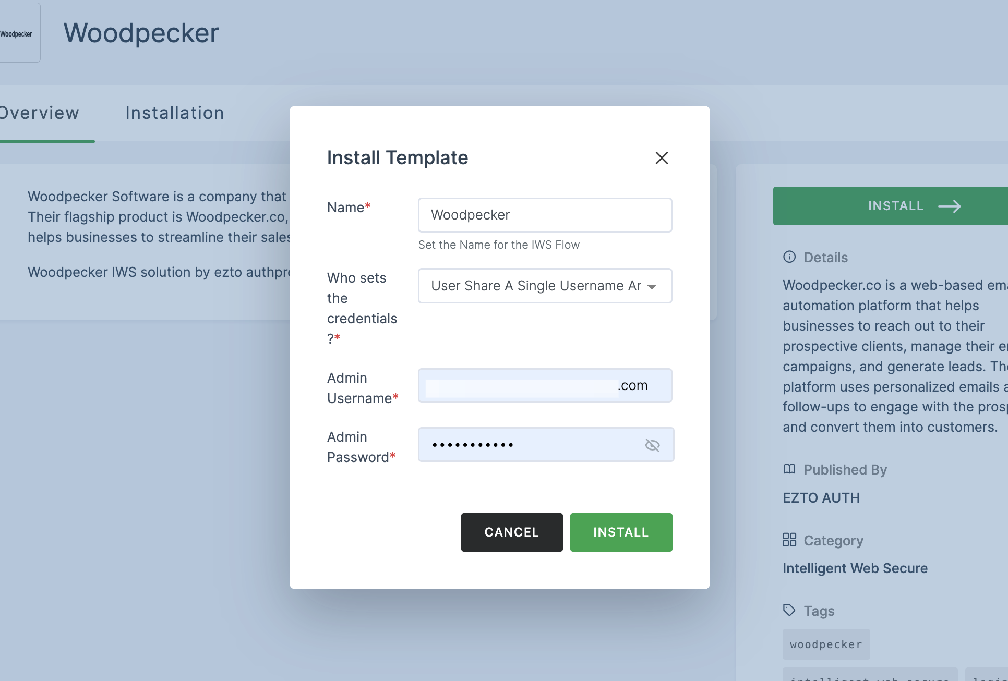This screenshot has width=1008, height=681.
Task: Click the Published By book icon
Action: 788,470
